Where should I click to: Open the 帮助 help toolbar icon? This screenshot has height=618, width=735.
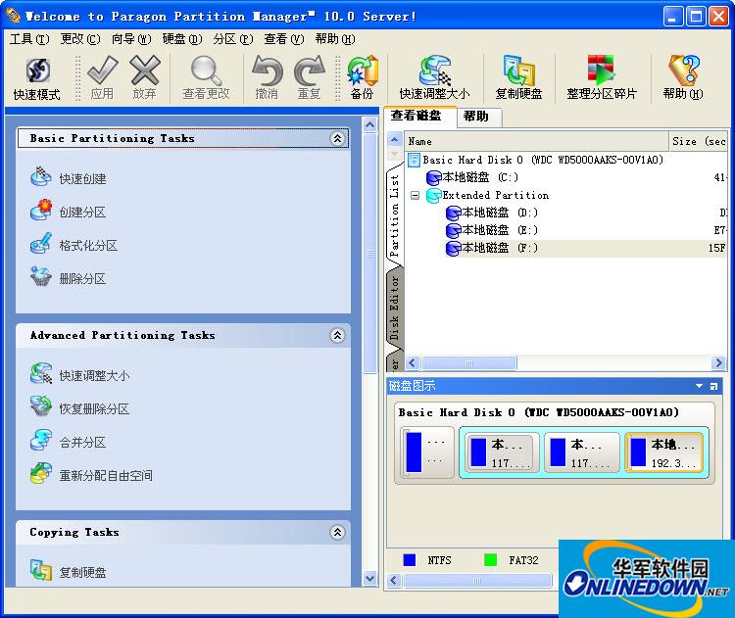[x=682, y=78]
